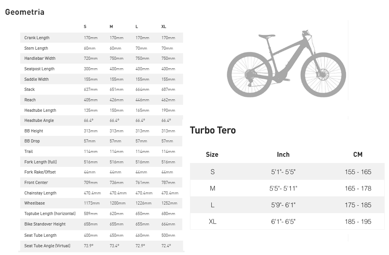Click the Stack value 637mm
This screenshot has height=255, width=389.
[90, 89]
